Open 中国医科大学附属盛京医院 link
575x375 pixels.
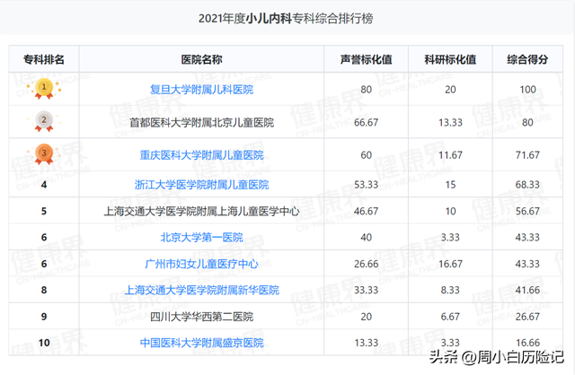click(201, 343)
